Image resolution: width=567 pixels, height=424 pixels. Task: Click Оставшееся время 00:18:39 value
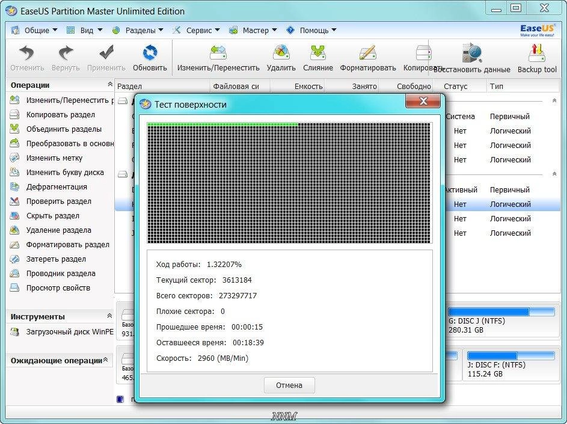(248, 343)
